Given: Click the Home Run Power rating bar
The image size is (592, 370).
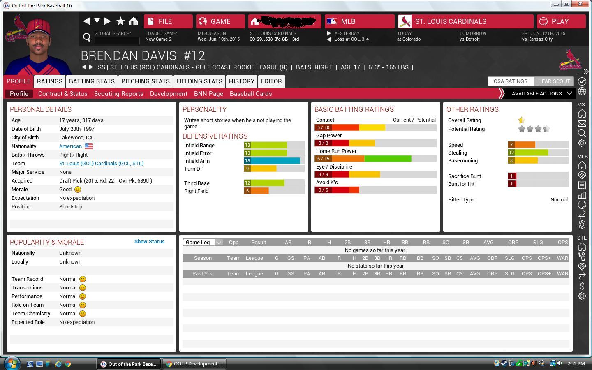Looking at the screenshot, I should pyautogui.click(x=375, y=159).
